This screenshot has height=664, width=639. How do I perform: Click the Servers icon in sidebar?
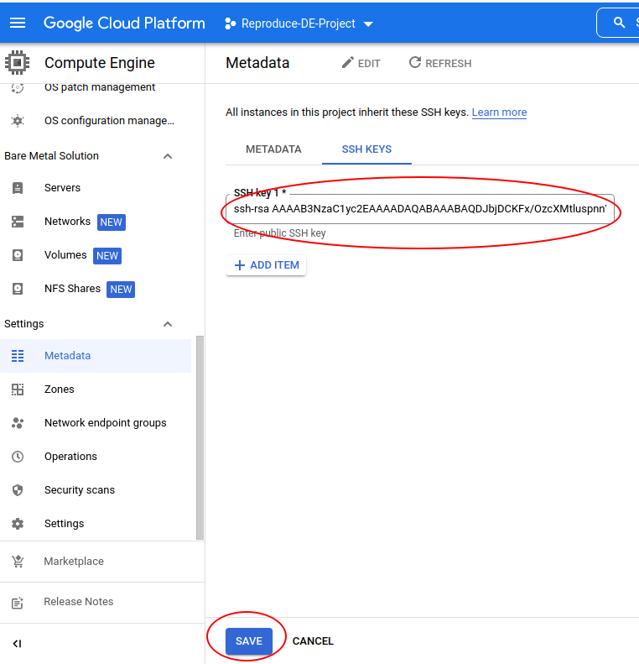coord(18,187)
